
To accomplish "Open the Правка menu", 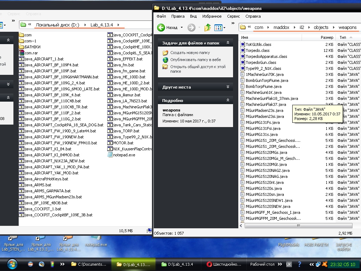I will (178, 16).
